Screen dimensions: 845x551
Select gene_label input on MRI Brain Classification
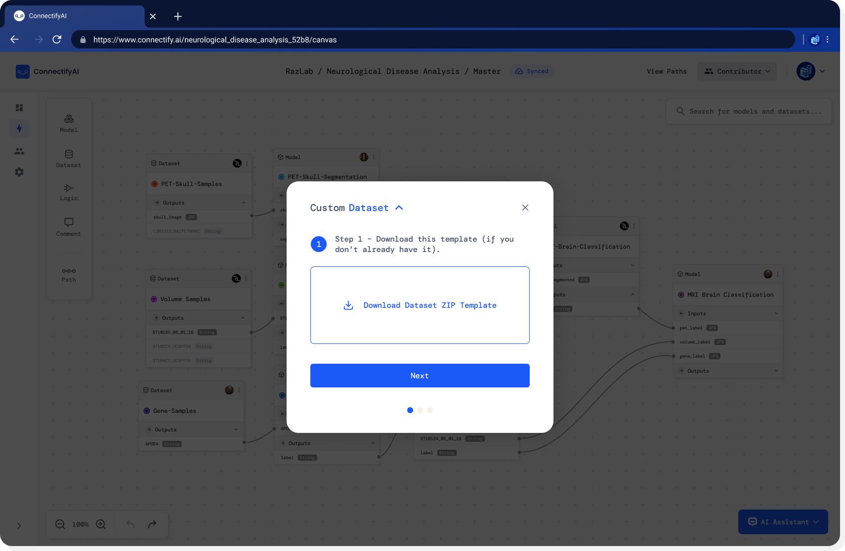[x=728, y=356]
